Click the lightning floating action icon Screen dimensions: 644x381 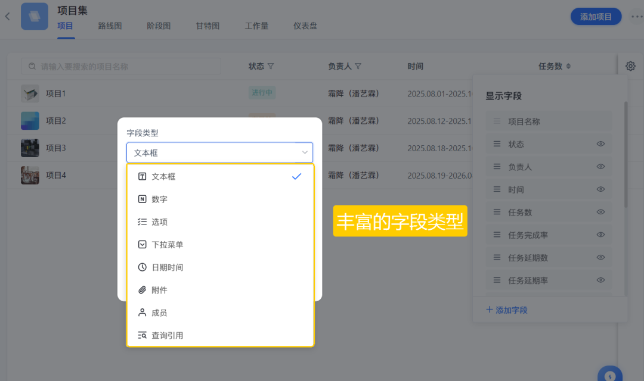click(609, 375)
